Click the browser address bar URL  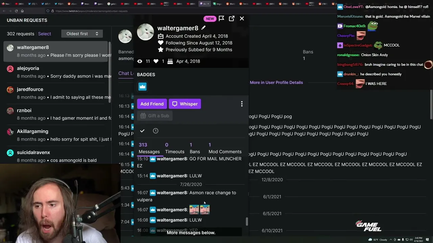[91, 11]
